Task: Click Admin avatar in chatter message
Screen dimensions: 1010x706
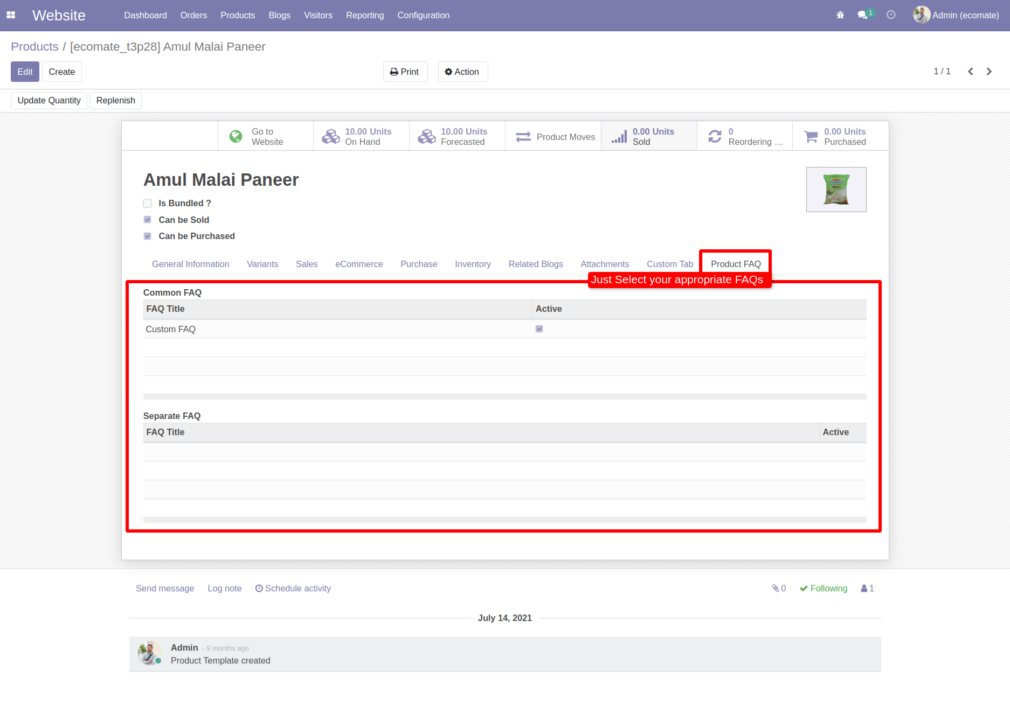Action: pyautogui.click(x=149, y=653)
